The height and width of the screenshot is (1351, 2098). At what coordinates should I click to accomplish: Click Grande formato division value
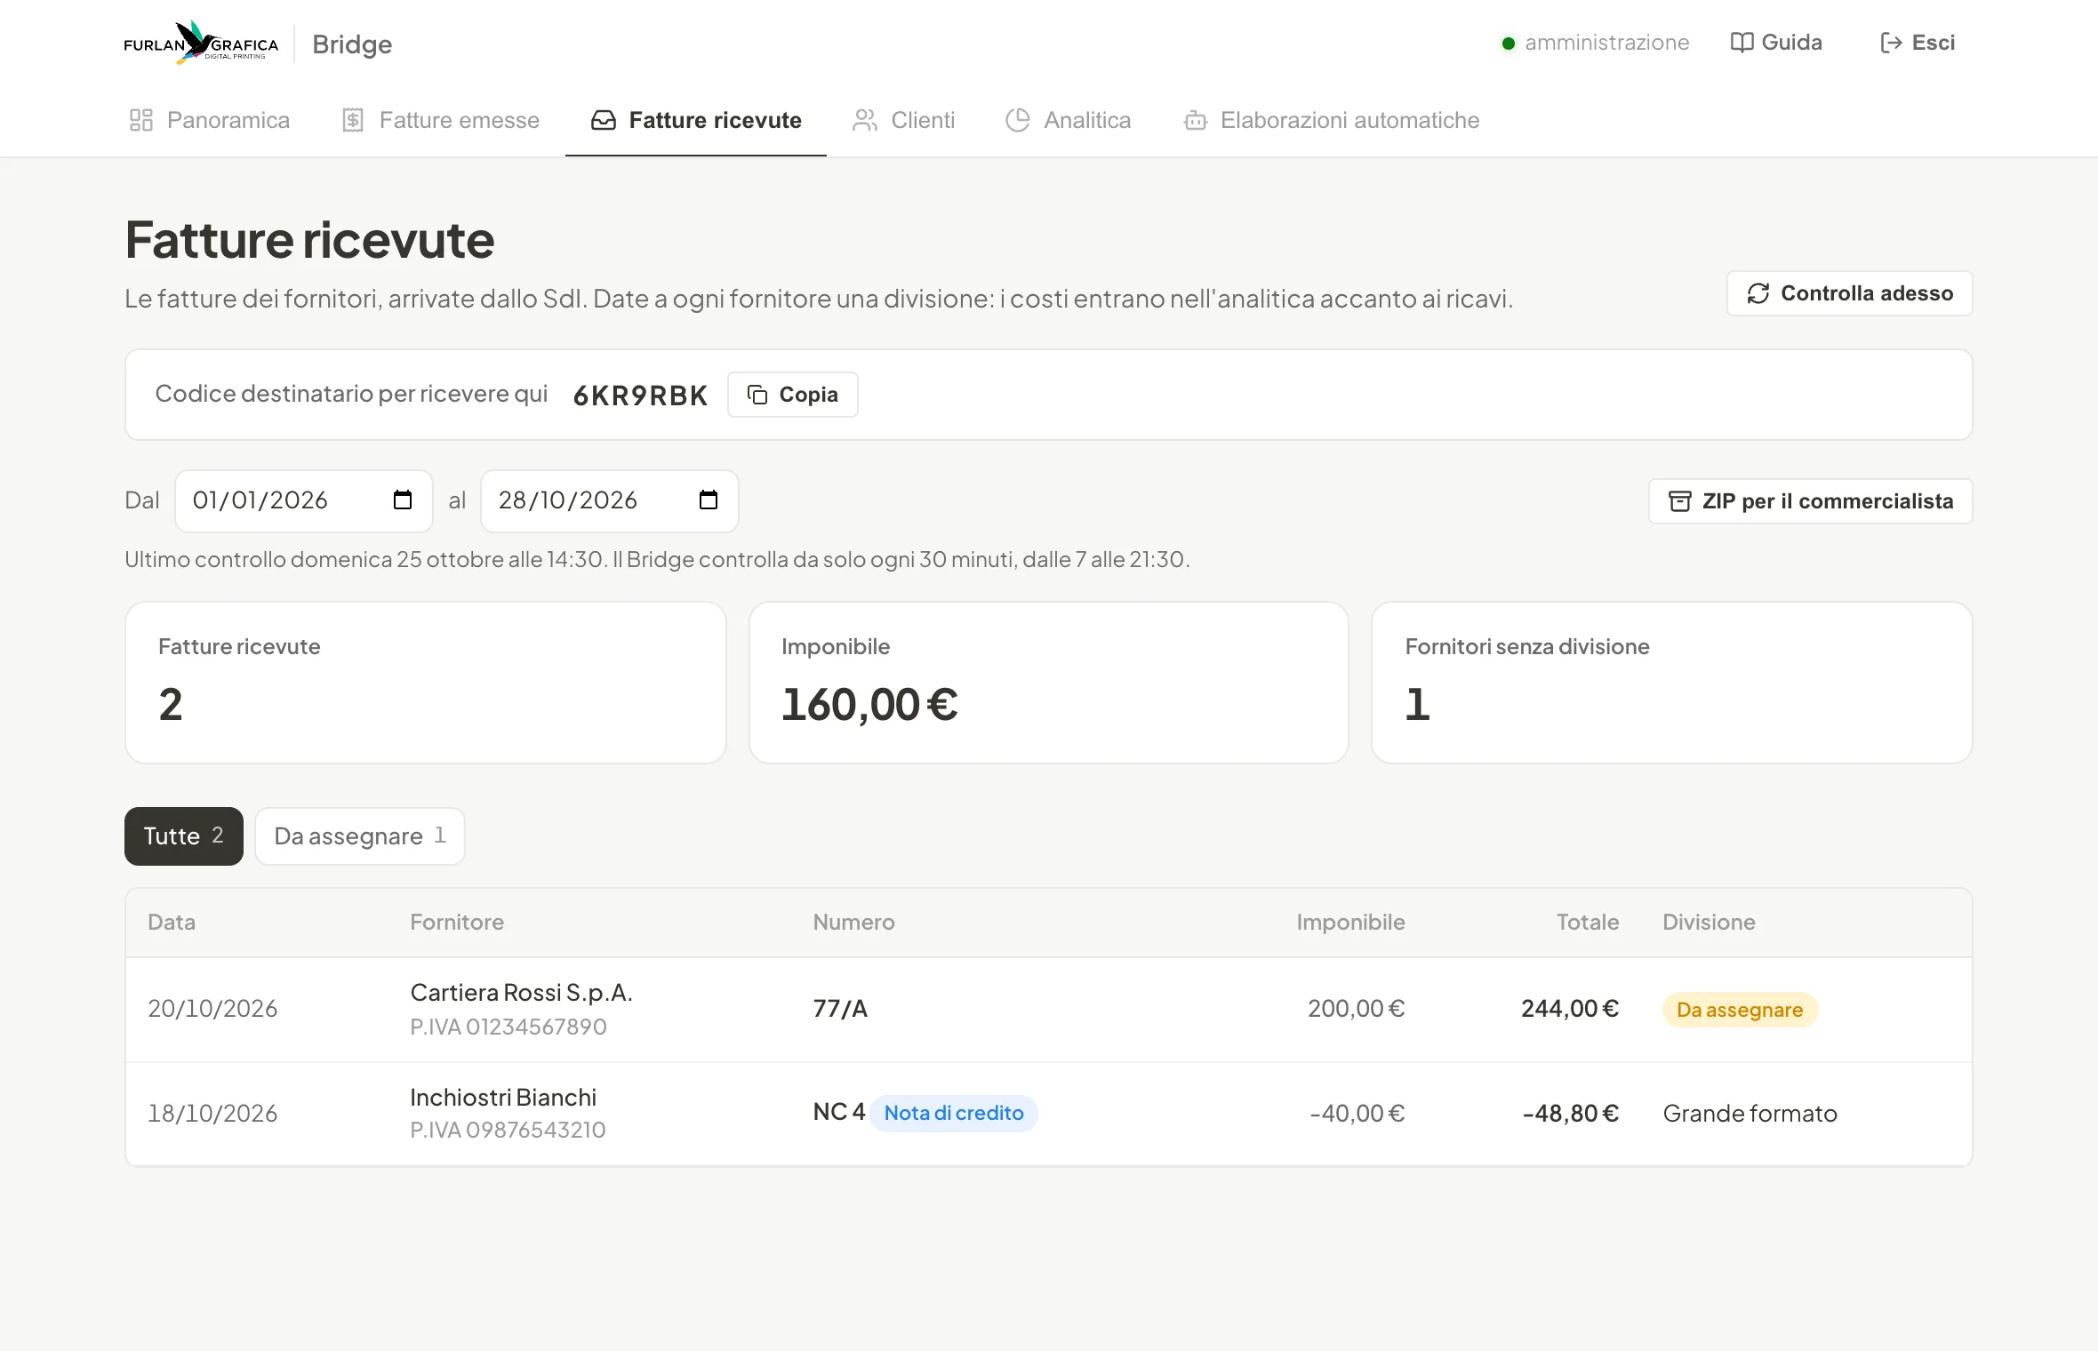click(1750, 1114)
